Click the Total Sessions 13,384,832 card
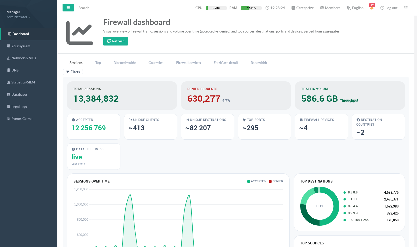 tap(122, 95)
